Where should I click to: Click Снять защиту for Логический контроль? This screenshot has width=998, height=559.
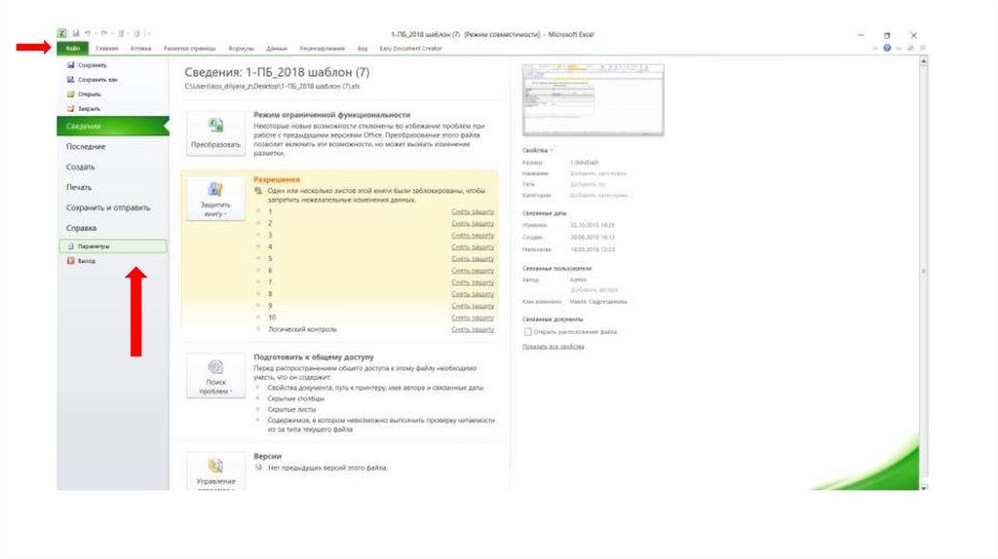point(473,329)
